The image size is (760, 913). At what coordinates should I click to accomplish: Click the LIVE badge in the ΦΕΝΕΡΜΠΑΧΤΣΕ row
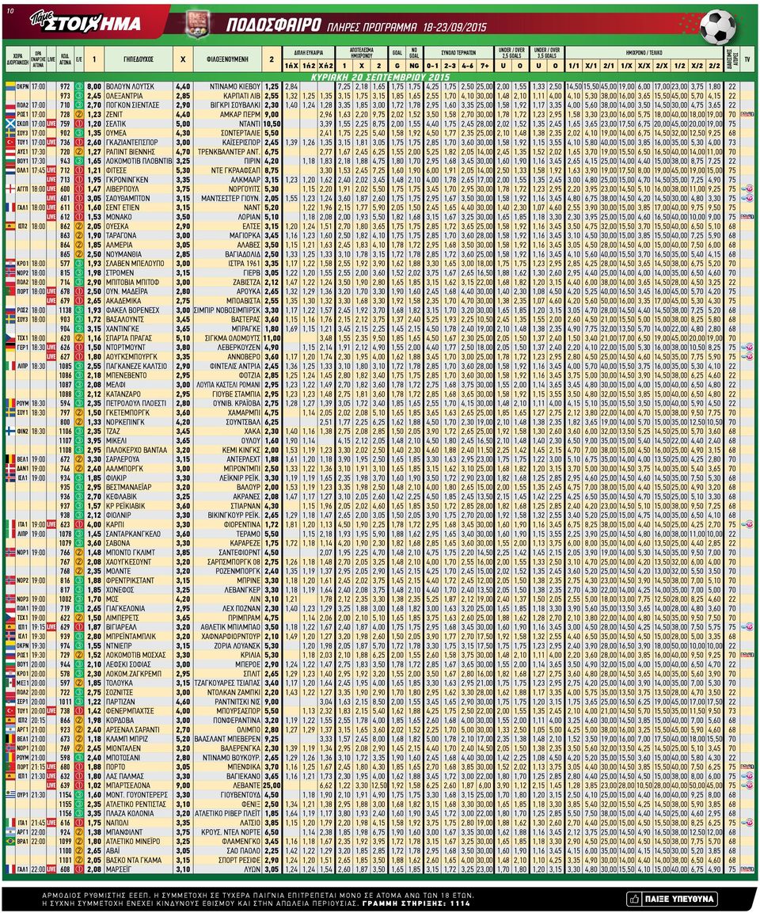click(51, 711)
